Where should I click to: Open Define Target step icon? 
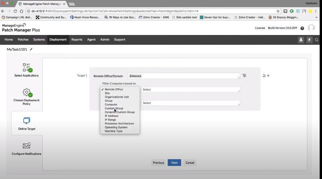(x=27, y=121)
